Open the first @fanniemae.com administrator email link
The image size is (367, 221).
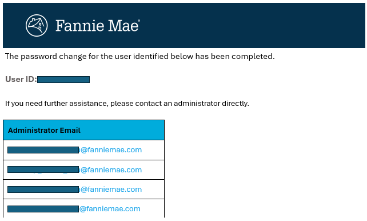(110, 150)
